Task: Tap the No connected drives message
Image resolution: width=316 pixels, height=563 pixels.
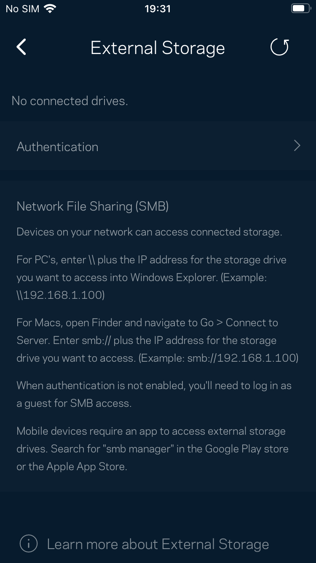Action: pos(70,101)
